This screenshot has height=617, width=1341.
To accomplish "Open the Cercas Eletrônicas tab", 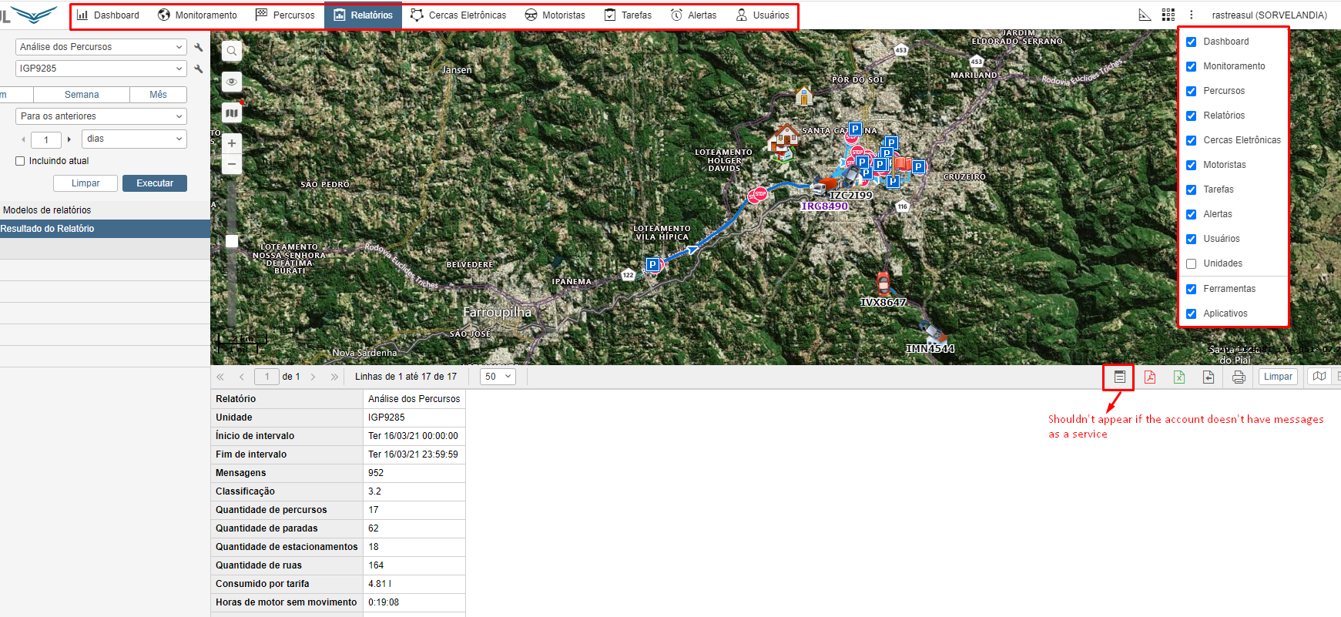I will 458,15.
